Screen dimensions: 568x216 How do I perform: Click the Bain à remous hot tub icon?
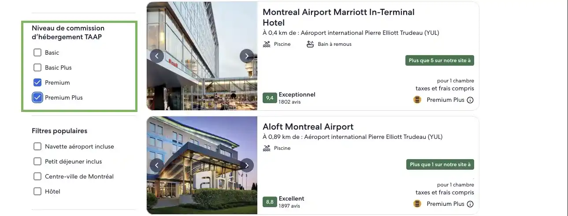tap(310, 44)
